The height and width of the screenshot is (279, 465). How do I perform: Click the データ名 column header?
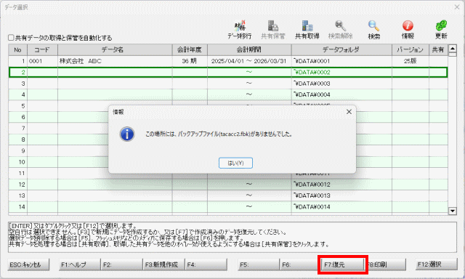pos(115,50)
